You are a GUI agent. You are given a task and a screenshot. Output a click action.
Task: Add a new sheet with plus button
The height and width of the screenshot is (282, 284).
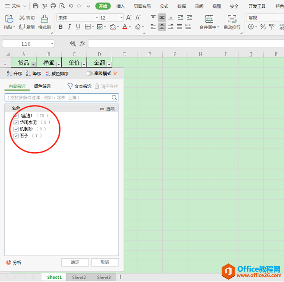pos(121,277)
